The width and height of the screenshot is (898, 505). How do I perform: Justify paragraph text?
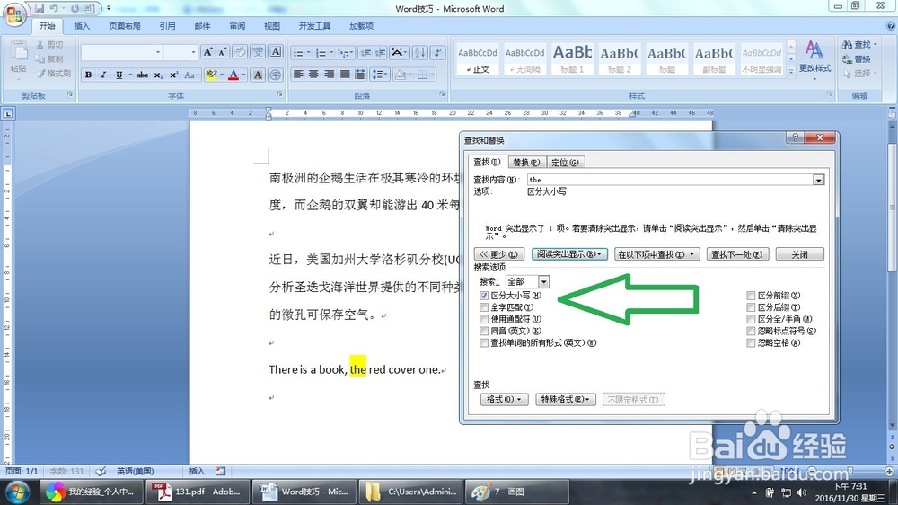tap(345, 75)
